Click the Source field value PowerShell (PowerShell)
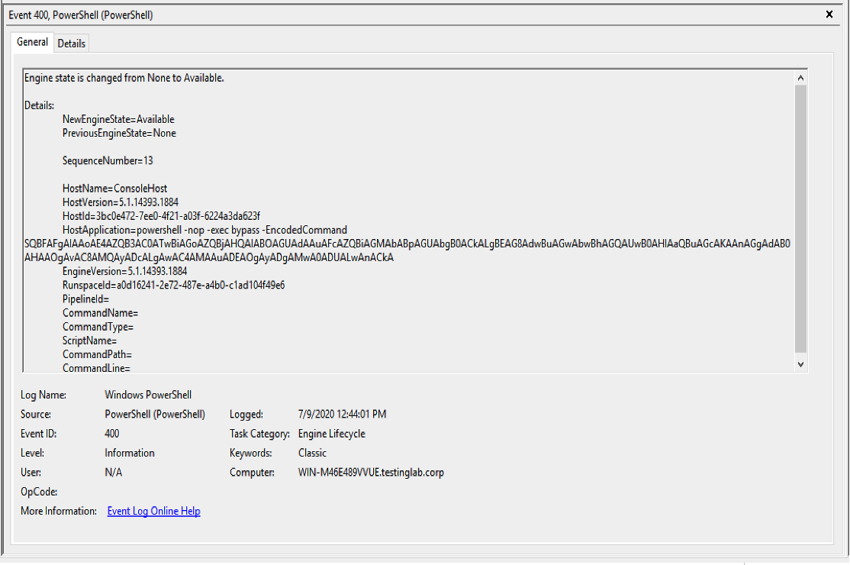Image resolution: width=850 pixels, height=565 pixels. click(155, 415)
